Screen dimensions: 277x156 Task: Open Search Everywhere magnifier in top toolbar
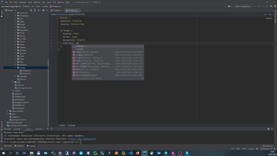[271, 6]
